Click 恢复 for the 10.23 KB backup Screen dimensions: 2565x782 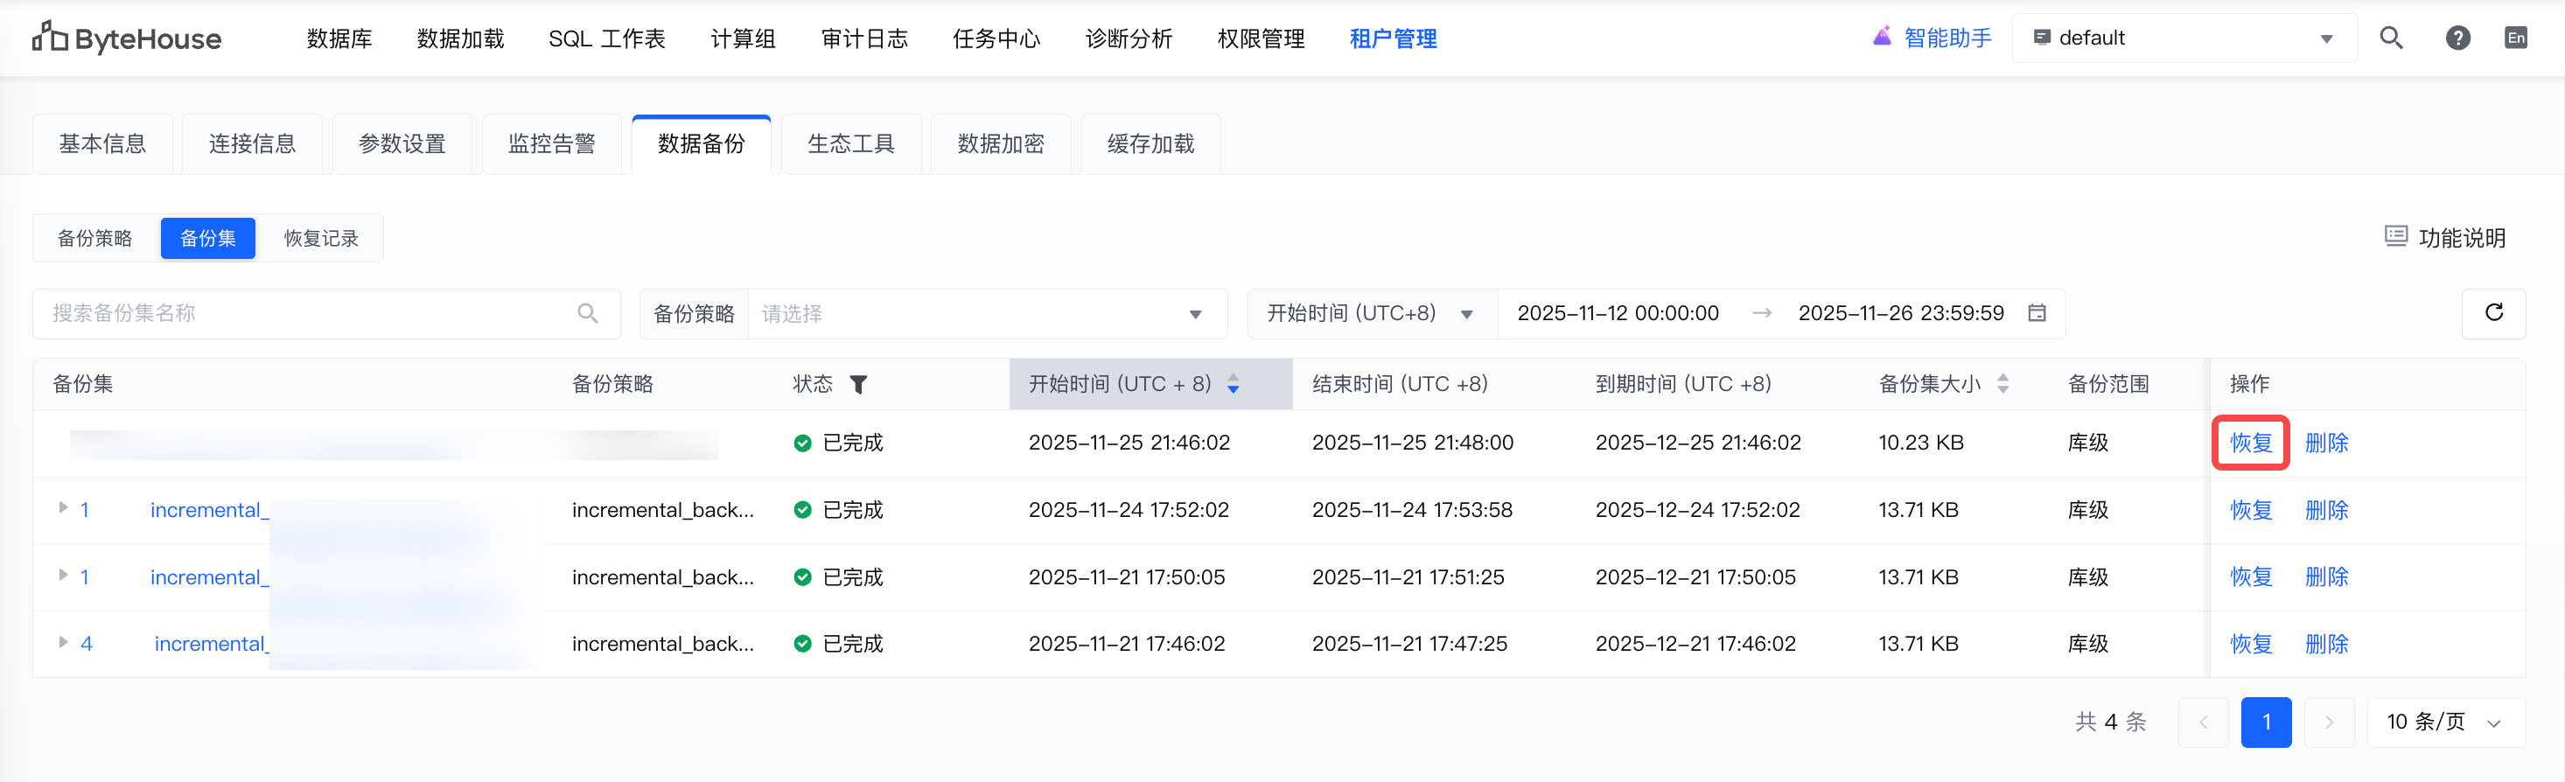(x=2250, y=443)
